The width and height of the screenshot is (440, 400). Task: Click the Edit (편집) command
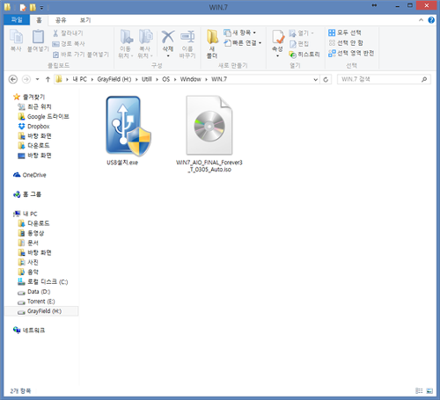(x=299, y=44)
